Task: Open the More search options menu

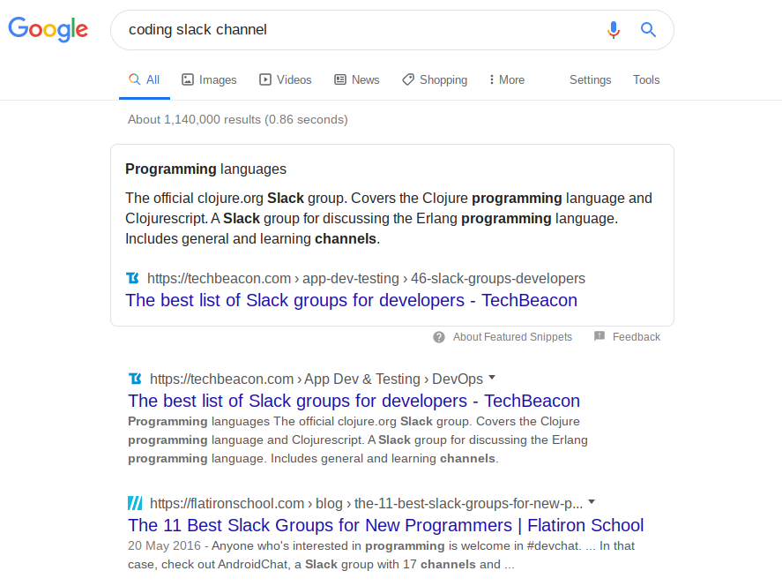Action: 507,79
